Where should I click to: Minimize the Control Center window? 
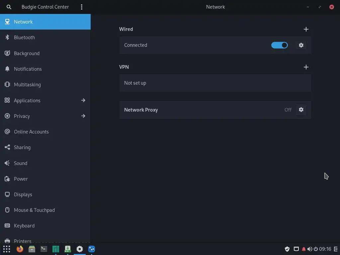(x=308, y=7)
